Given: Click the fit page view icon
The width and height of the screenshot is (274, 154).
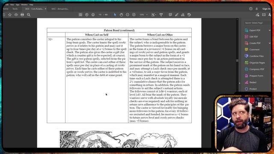Looking at the screenshot, I should click(80, 15).
